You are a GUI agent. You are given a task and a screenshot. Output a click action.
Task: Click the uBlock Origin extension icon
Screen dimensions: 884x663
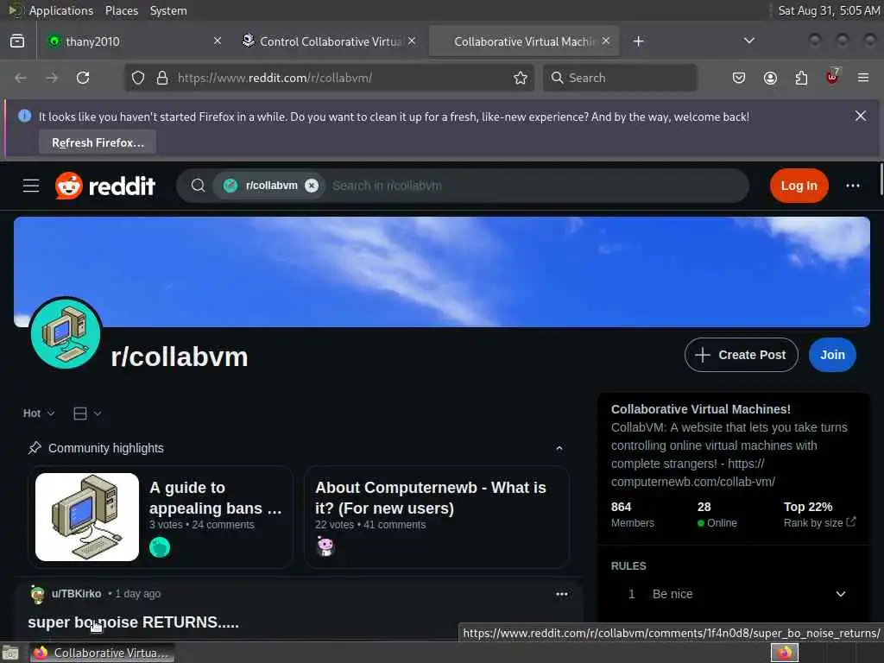pos(832,77)
